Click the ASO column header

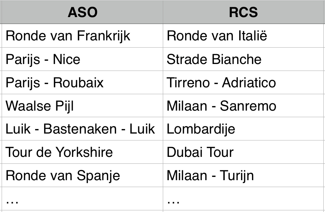point(82,12)
